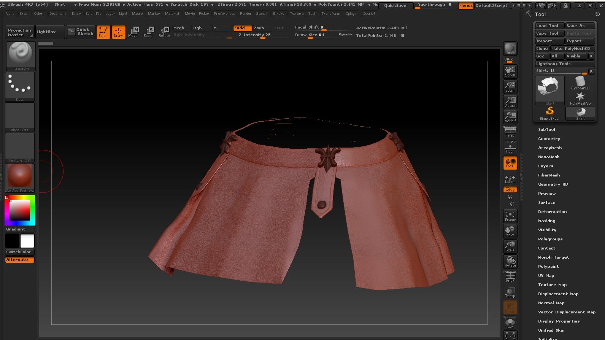Click the right-shelf Move view button

tap(510, 231)
